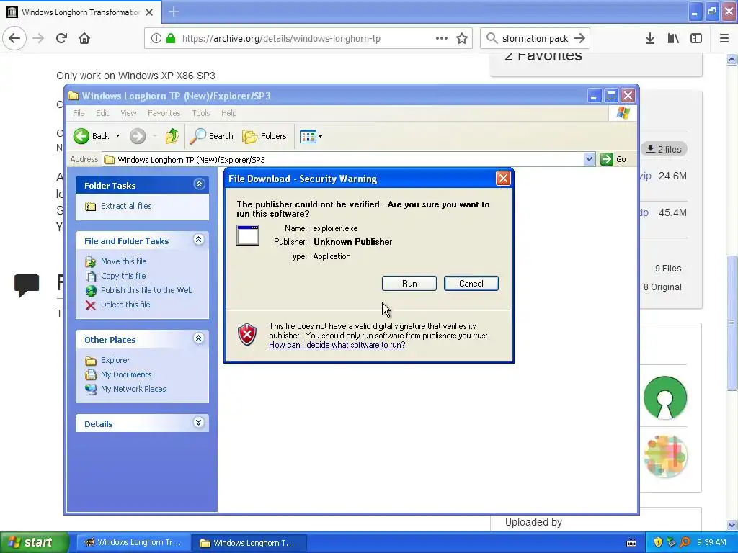Click the Firefox back arrow button

[x=14, y=38]
